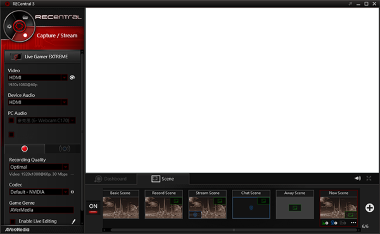
Task: Click the Game Genre AVerMedia input field
Action: (x=41, y=210)
